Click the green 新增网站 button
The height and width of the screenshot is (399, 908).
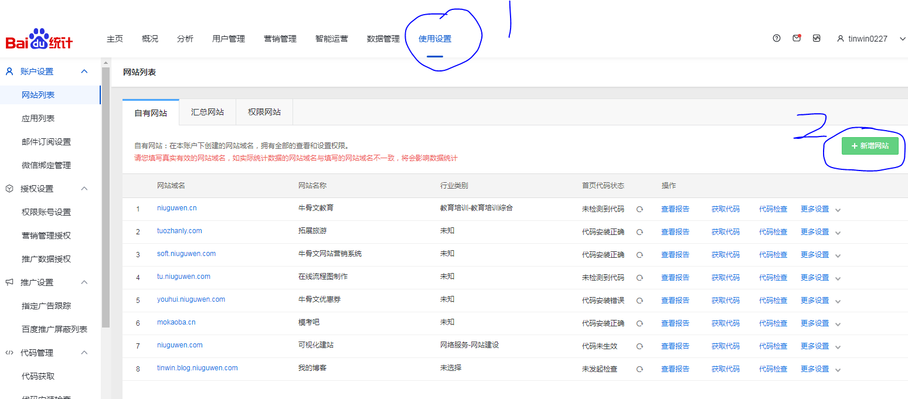pos(870,146)
